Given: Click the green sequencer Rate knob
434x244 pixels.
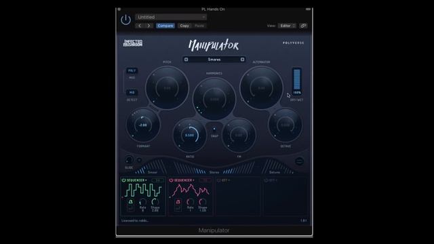Looking at the screenshot, I should tap(143, 202).
